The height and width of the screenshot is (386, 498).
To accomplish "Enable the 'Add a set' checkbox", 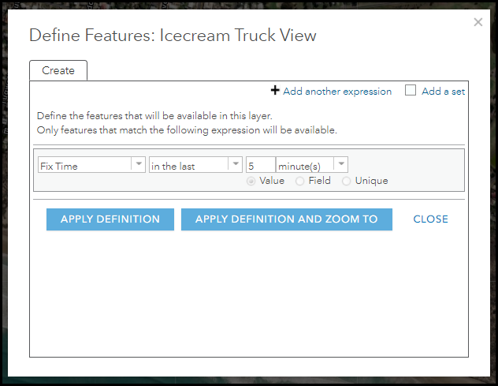I will point(411,91).
